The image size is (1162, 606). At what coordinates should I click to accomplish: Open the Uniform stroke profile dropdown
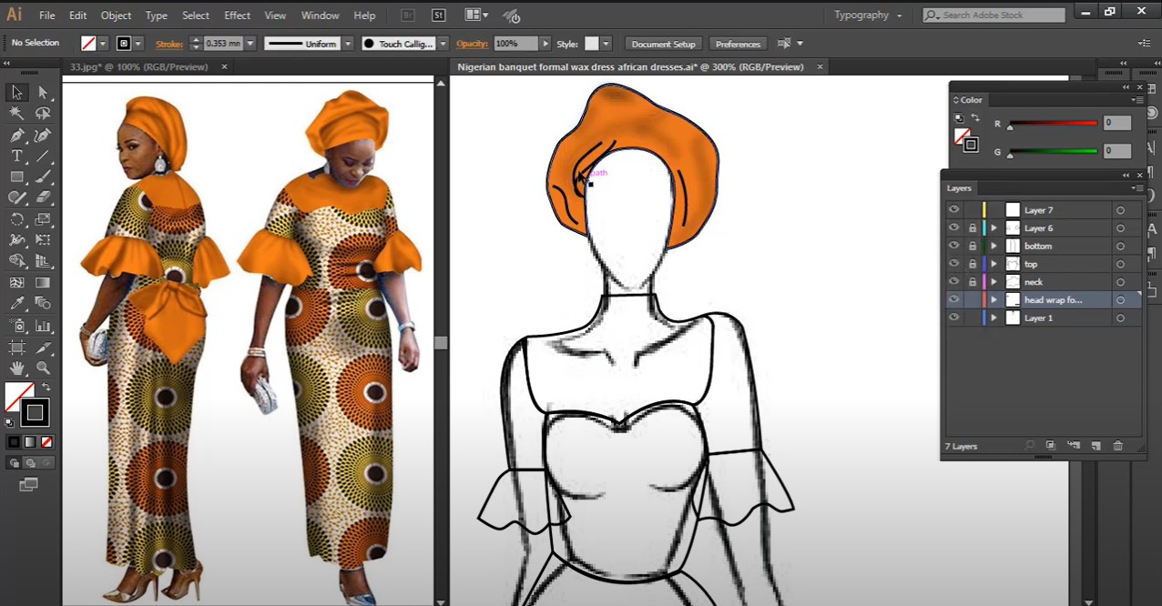coord(347,44)
